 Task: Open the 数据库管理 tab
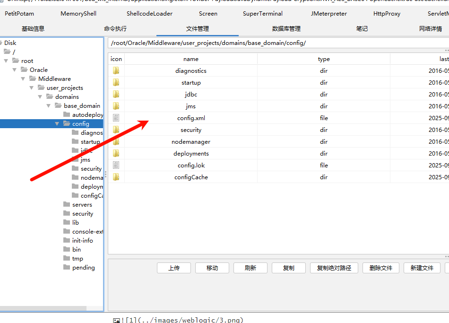286,29
